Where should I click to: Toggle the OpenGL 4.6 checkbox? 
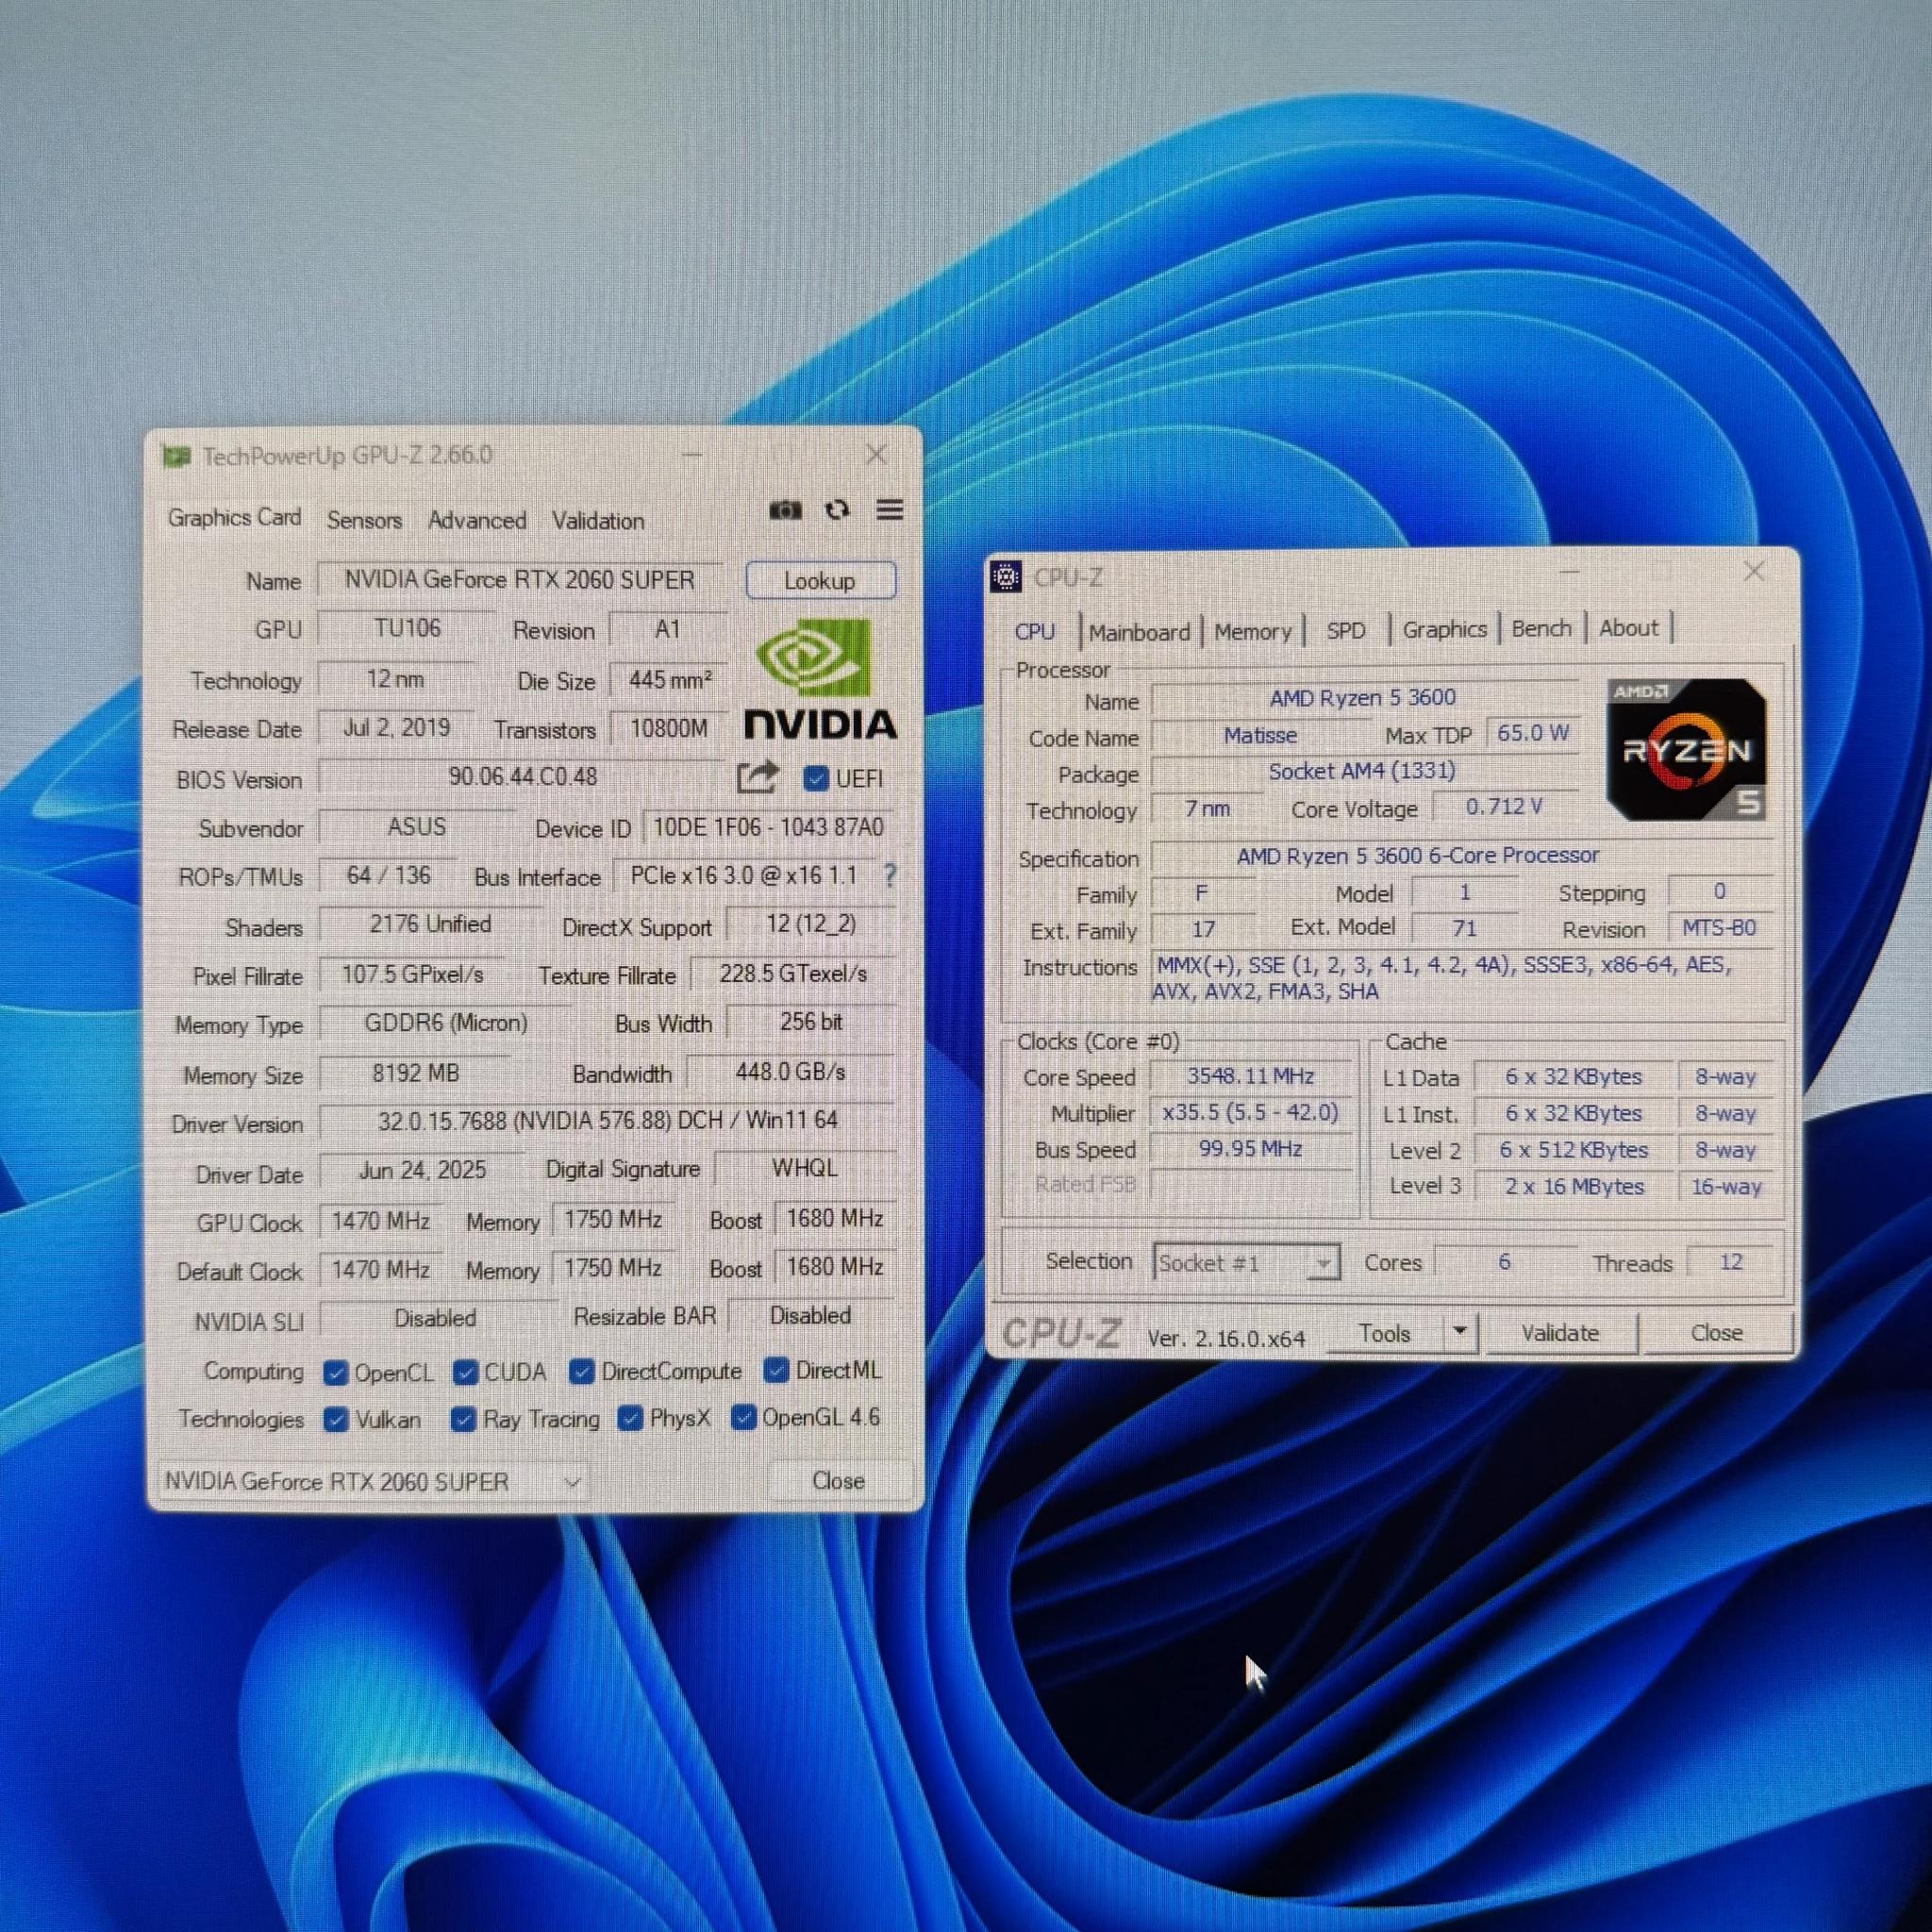[743, 1417]
